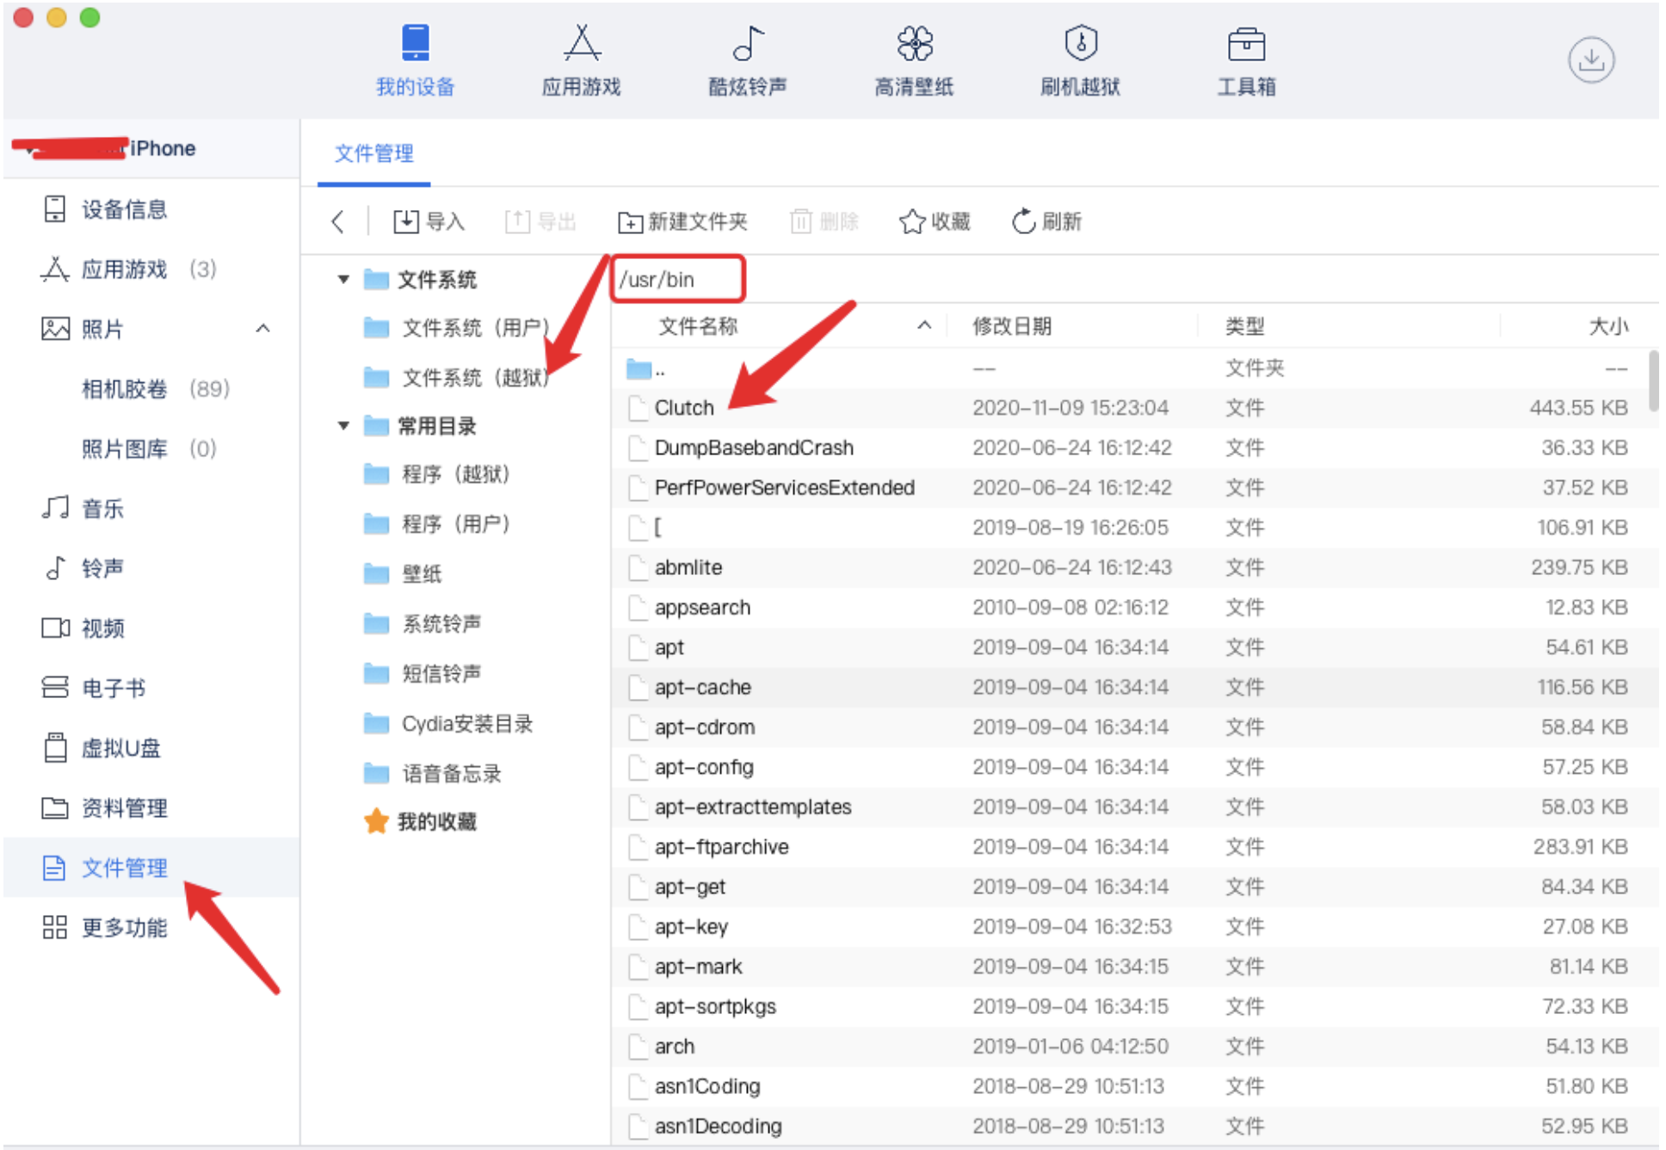The width and height of the screenshot is (1666, 1150).
Task: Select the PerfPowerServicesExtended file
Action: tap(1131, 488)
